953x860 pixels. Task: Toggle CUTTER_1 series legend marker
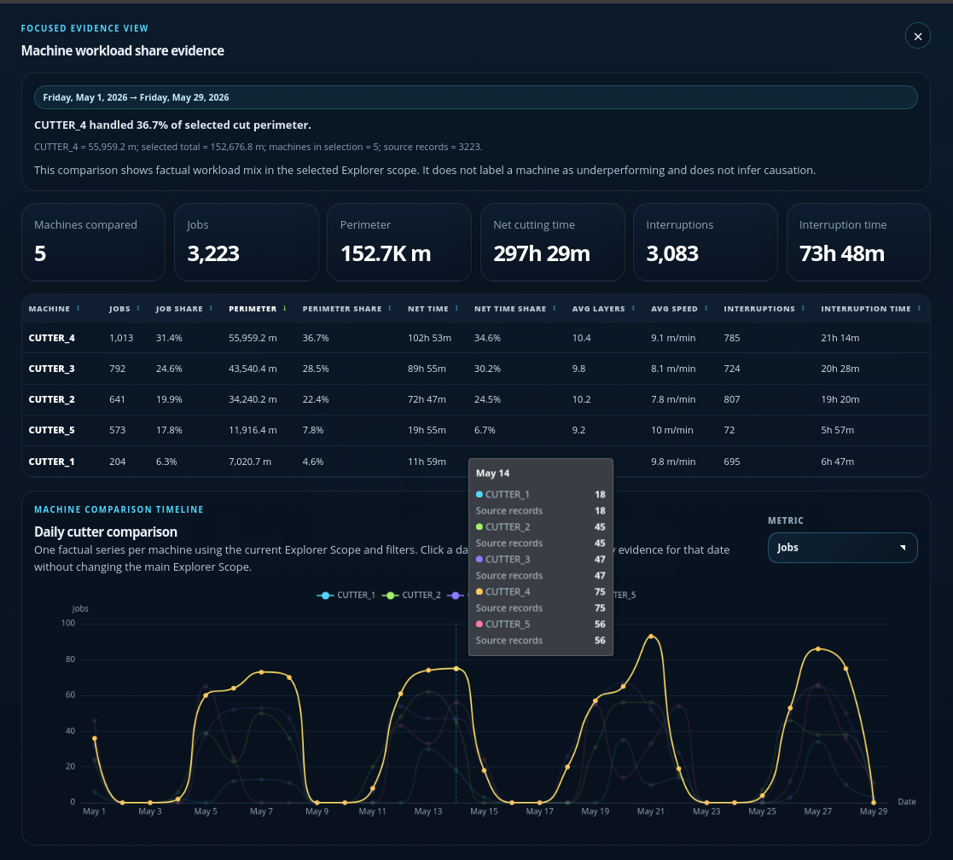click(325, 595)
